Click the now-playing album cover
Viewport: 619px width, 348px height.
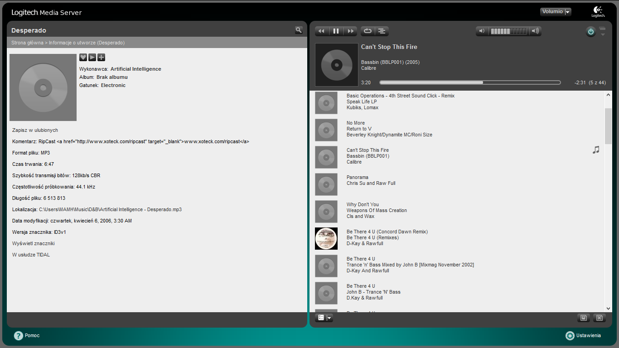click(x=337, y=65)
